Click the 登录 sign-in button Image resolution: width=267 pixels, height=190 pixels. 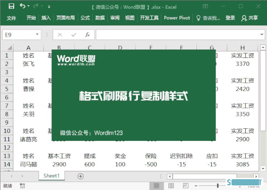click(230, 18)
